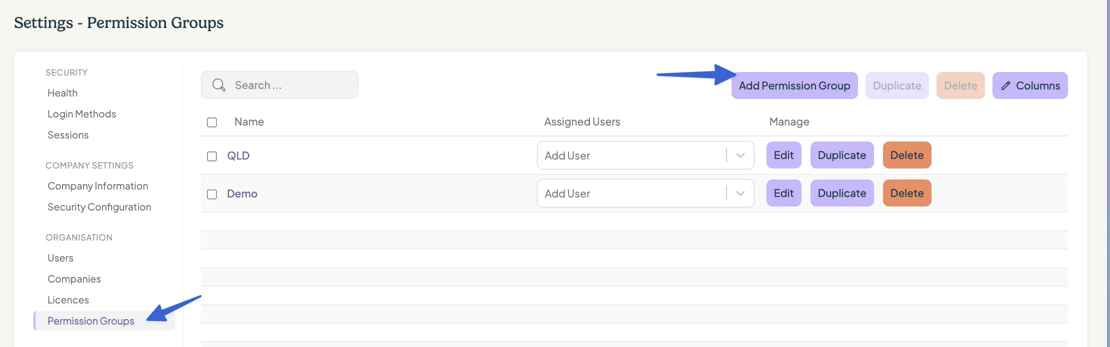Click the pencil icon on the Columns button
Image resolution: width=1110 pixels, height=347 pixels.
tap(1005, 85)
